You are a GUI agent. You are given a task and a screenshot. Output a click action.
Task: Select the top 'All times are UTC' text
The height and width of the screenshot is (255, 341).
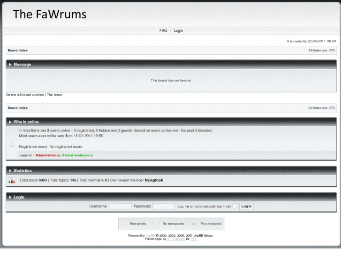(322, 51)
